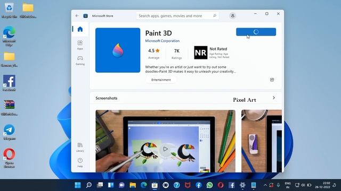Open Microsoft Edge desktop shortcut

pyautogui.click(x=9, y=36)
